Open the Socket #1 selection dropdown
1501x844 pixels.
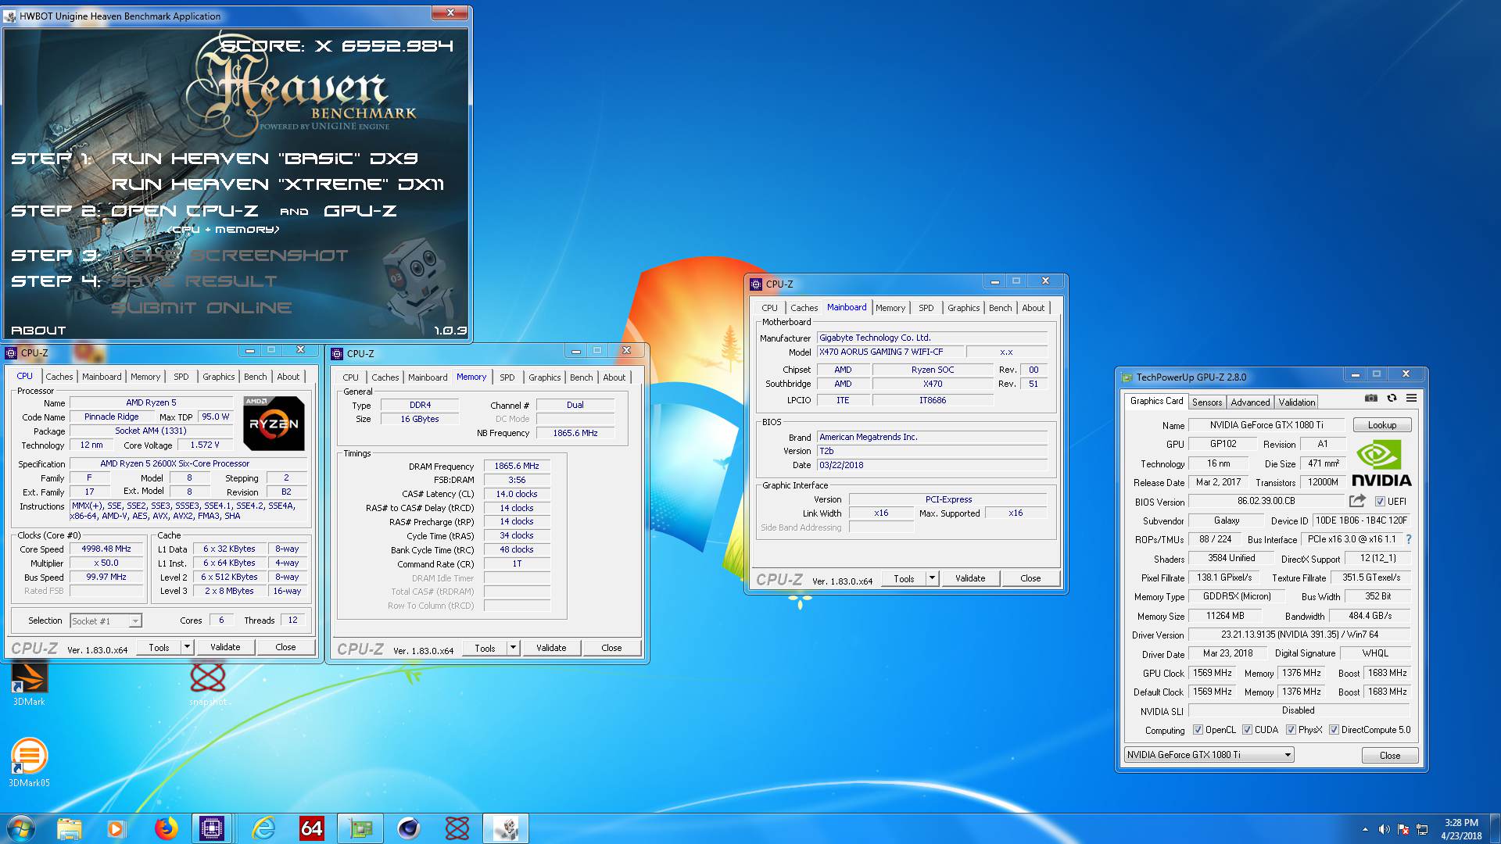106,620
